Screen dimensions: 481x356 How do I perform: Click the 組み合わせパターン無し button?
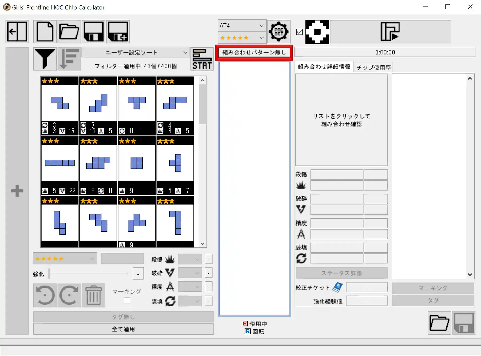[254, 53]
